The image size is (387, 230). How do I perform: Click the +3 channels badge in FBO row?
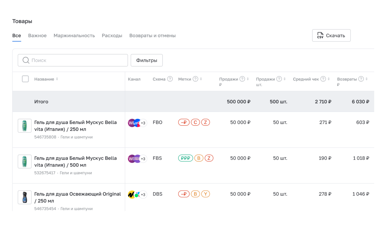[143, 123]
